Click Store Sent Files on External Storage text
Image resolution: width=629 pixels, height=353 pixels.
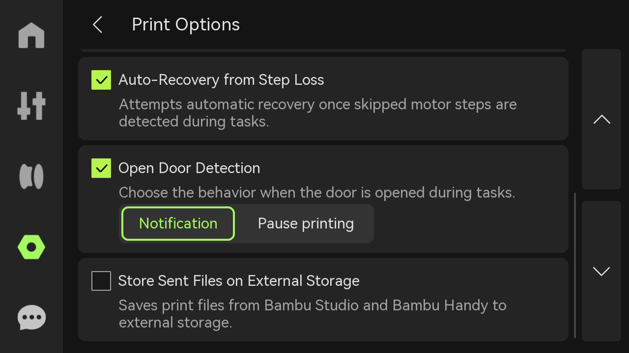point(239,281)
